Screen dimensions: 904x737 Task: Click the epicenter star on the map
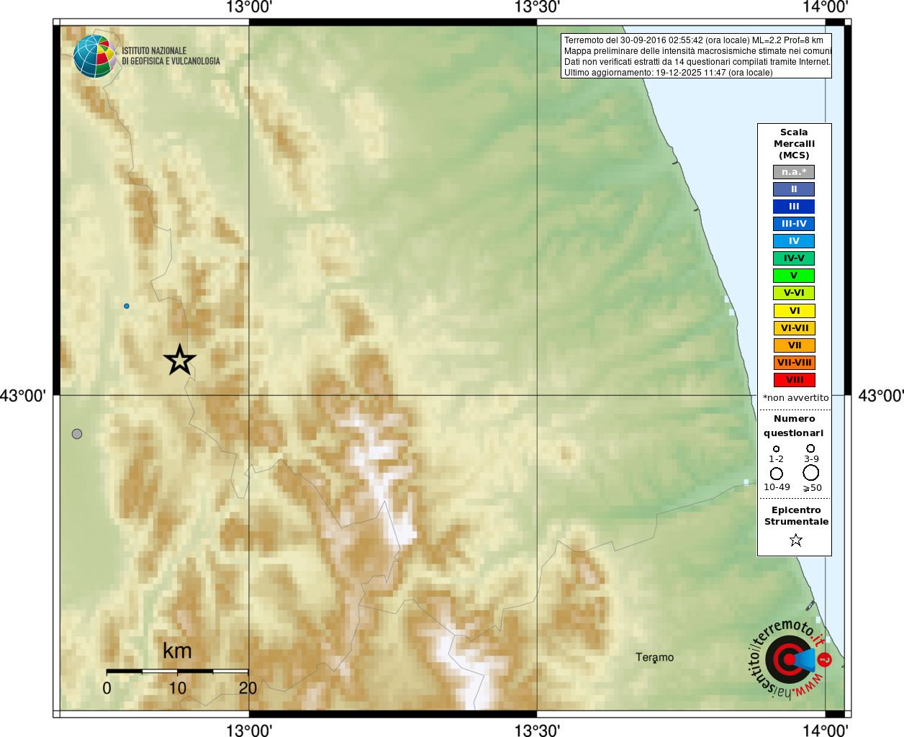click(180, 360)
